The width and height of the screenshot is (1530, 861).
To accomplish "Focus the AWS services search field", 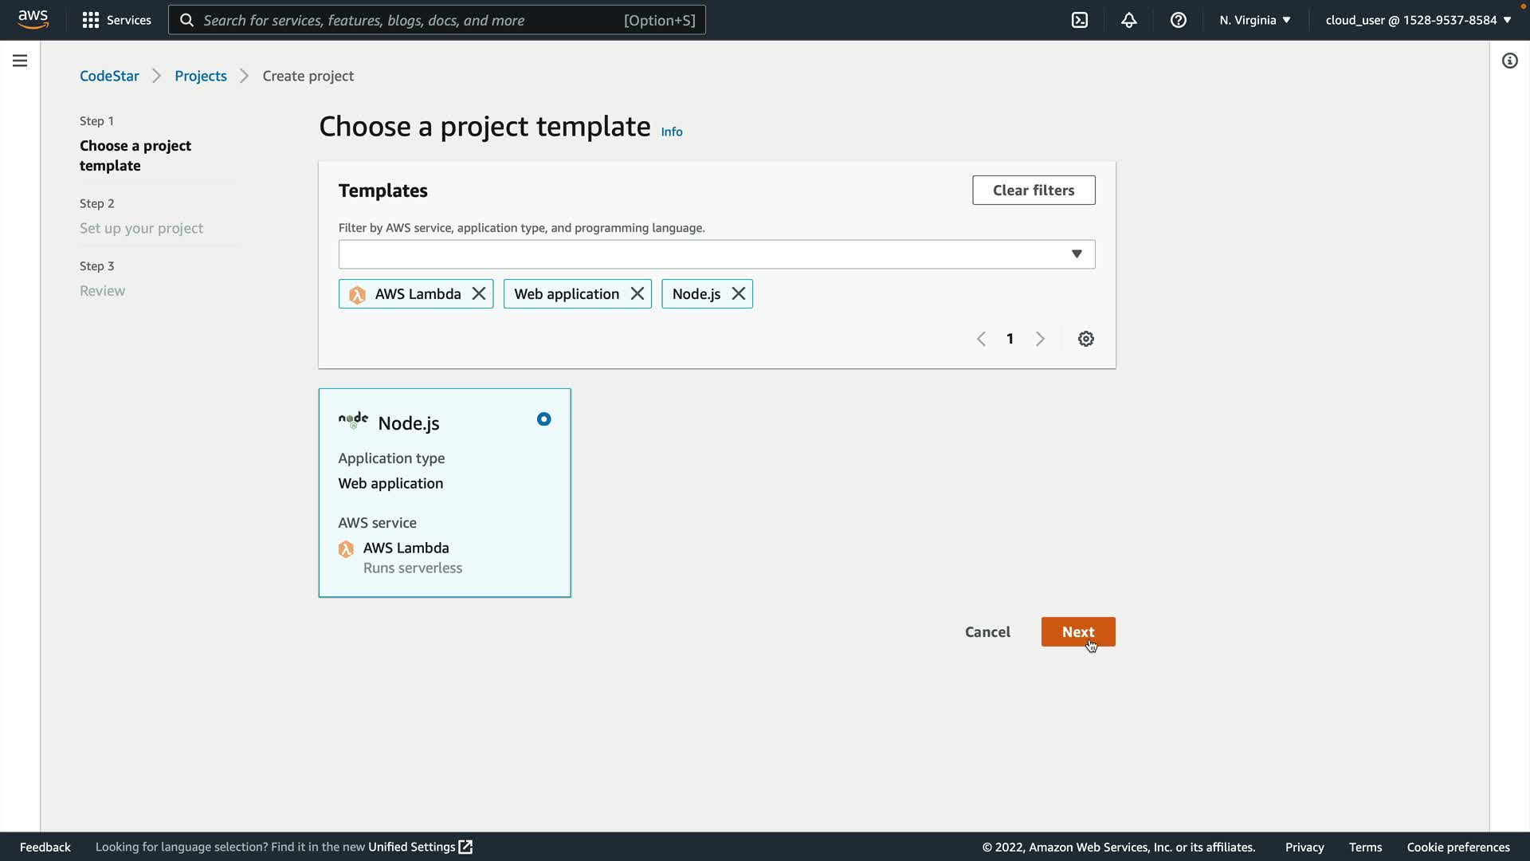I will (410, 20).
